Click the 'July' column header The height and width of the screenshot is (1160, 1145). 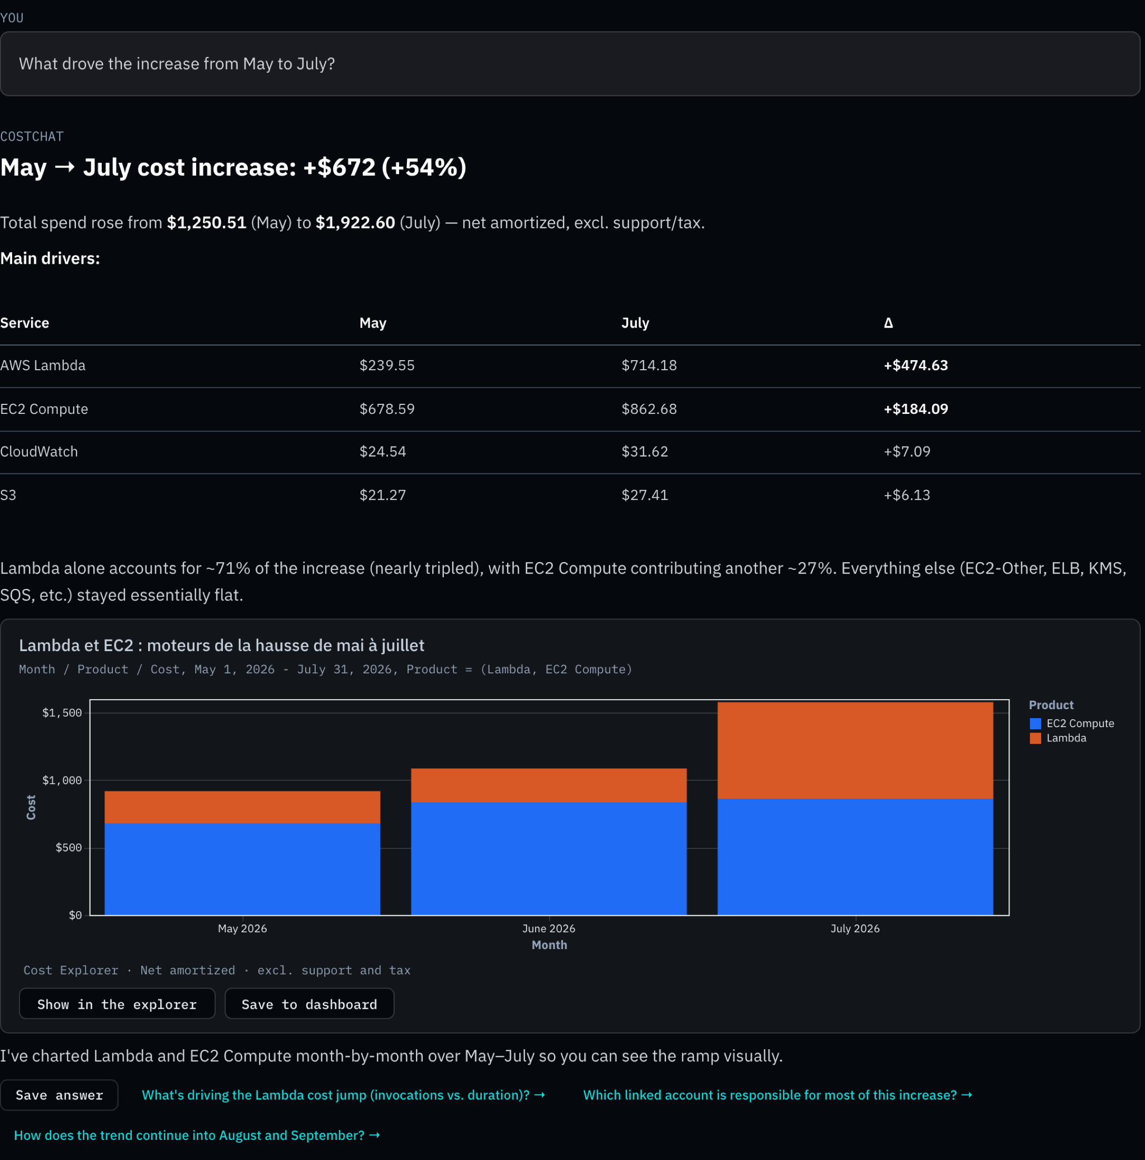(x=635, y=323)
